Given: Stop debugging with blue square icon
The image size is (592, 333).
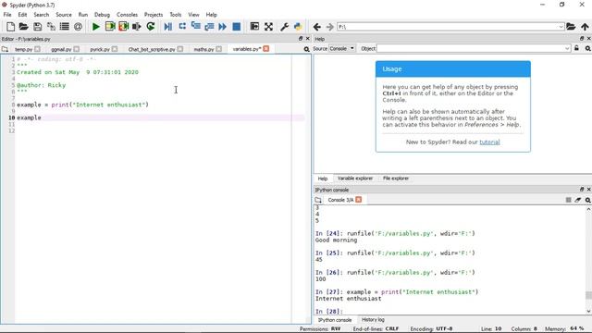Looking at the screenshot, I should pos(237,27).
